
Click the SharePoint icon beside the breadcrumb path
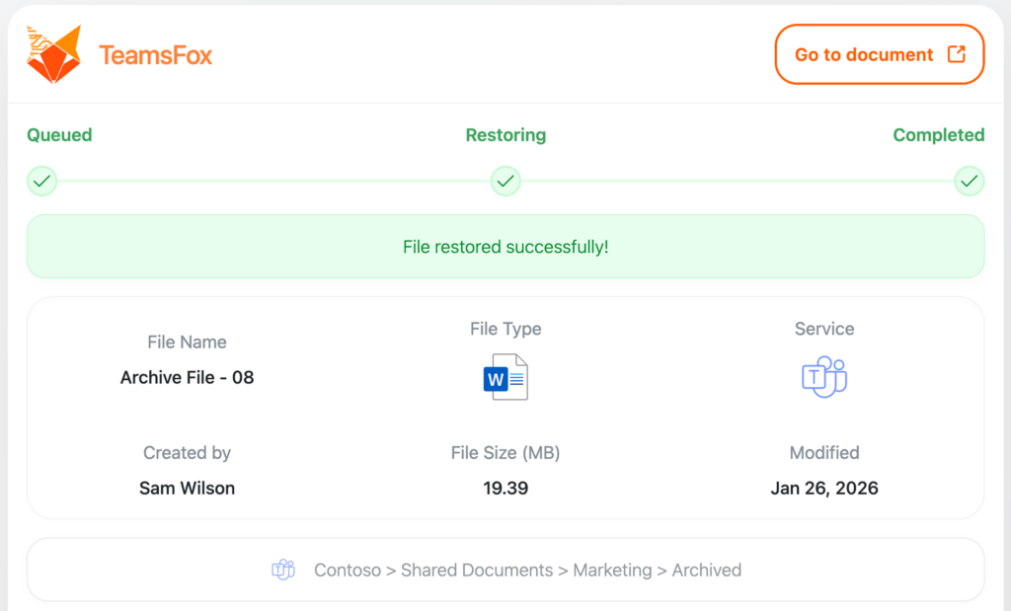pyautogui.click(x=283, y=570)
